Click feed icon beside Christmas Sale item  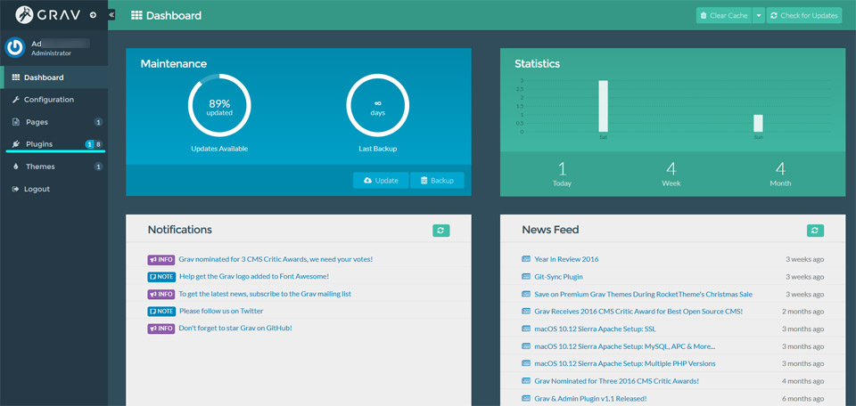[526, 295]
